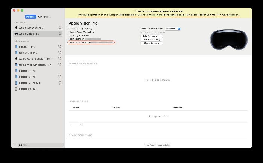Click the Vision Pro headset icon in sidebar
Screen dimensions: 263x163
pos(16,34)
